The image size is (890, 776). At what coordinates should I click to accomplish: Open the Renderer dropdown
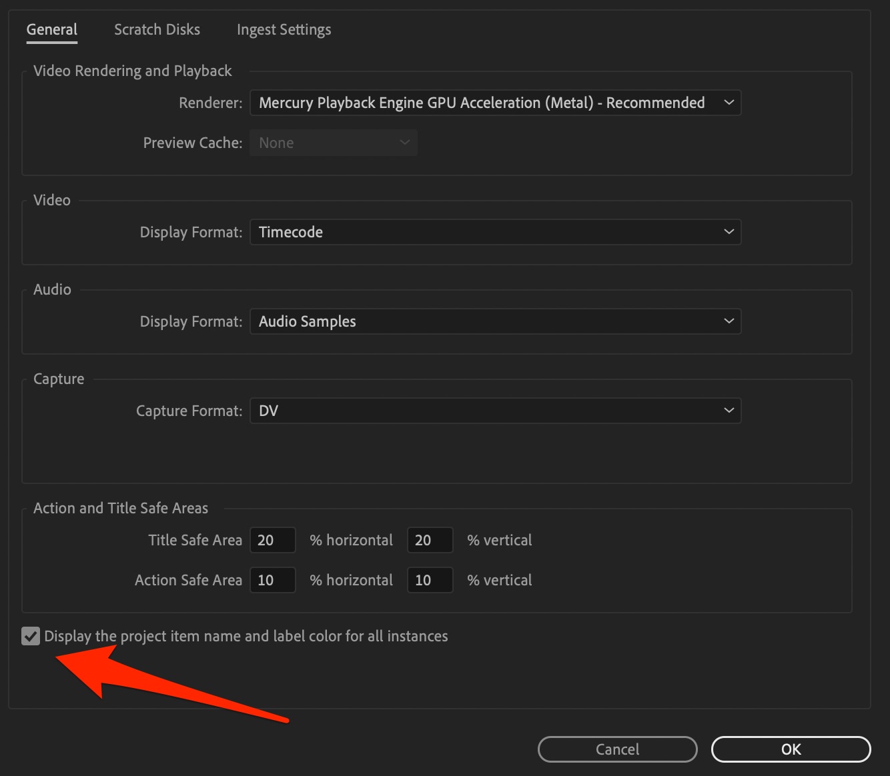(x=495, y=103)
